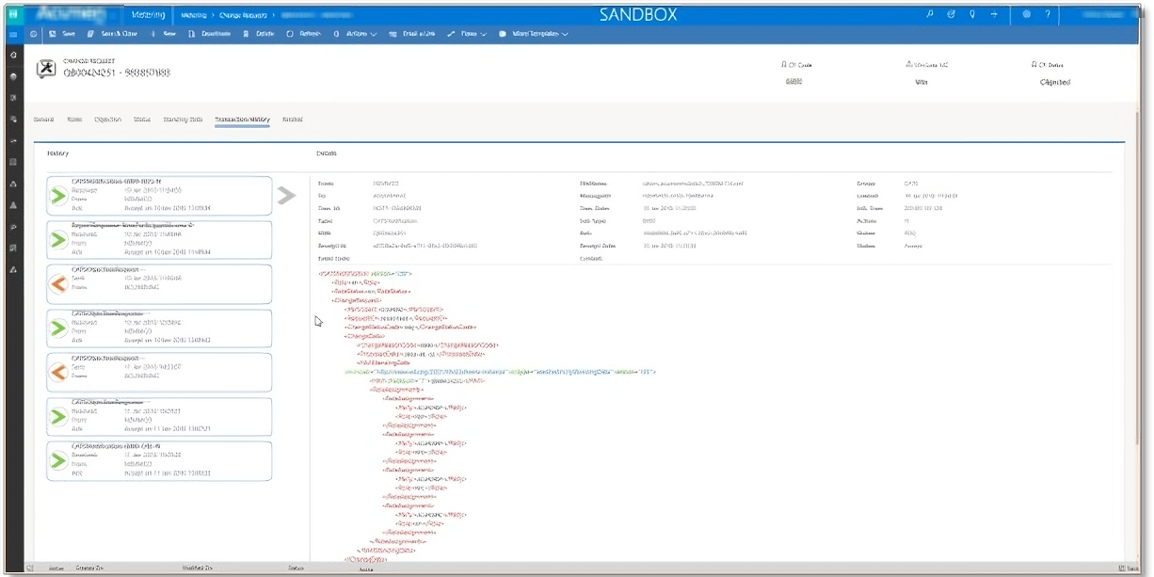Open the app launcher icon at top-left

click(x=13, y=14)
